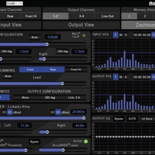Select F mode in the Output RTA
This screenshot has width=155, height=155.
pos(115,77)
